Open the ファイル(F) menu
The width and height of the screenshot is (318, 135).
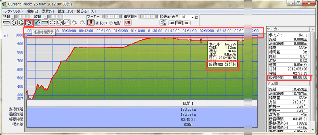(x=13, y=11)
